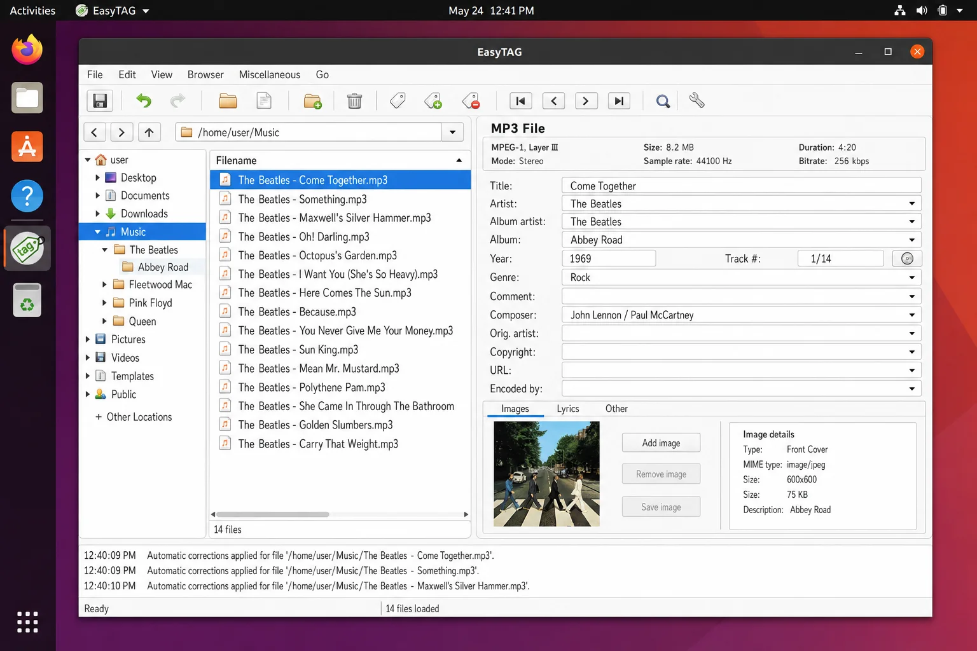Image resolution: width=977 pixels, height=651 pixels.
Task: Click into the Year input field
Action: (609, 259)
